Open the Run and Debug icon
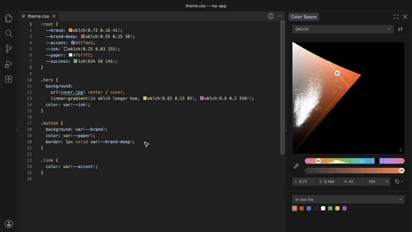The width and height of the screenshot is (412, 232). [x=9, y=64]
